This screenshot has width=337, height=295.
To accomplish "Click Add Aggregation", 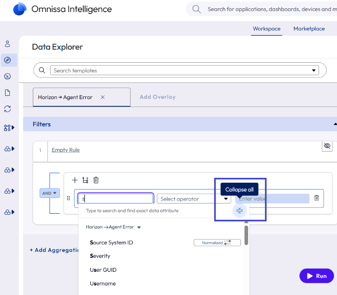I will click(x=54, y=250).
